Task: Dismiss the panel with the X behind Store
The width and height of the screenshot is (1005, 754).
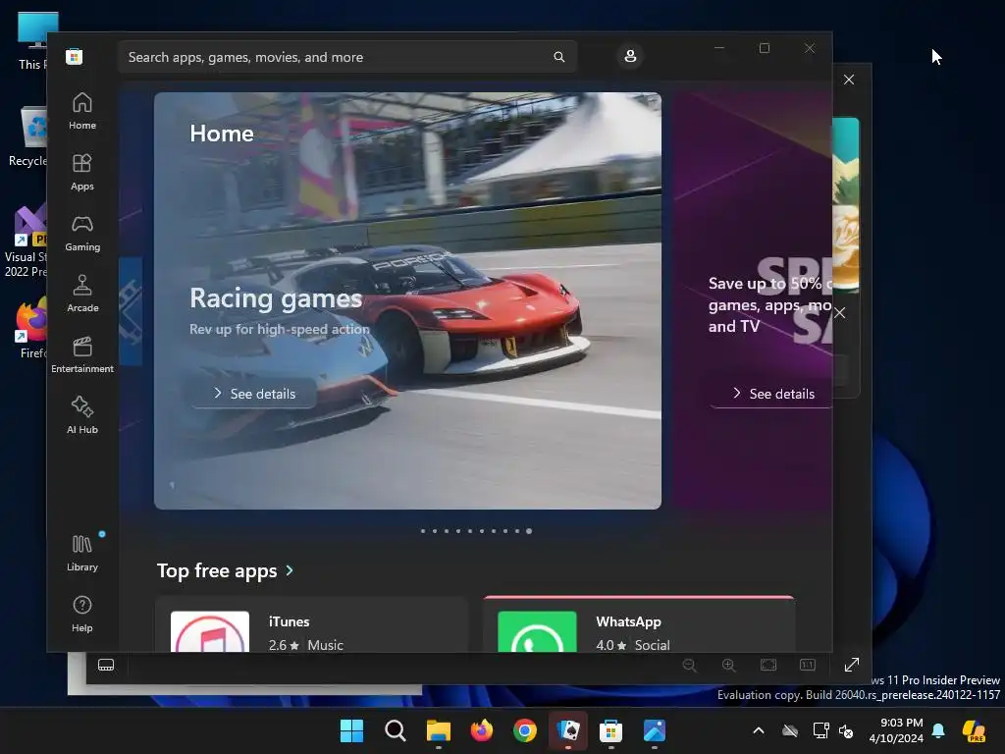Action: [x=840, y=313]
